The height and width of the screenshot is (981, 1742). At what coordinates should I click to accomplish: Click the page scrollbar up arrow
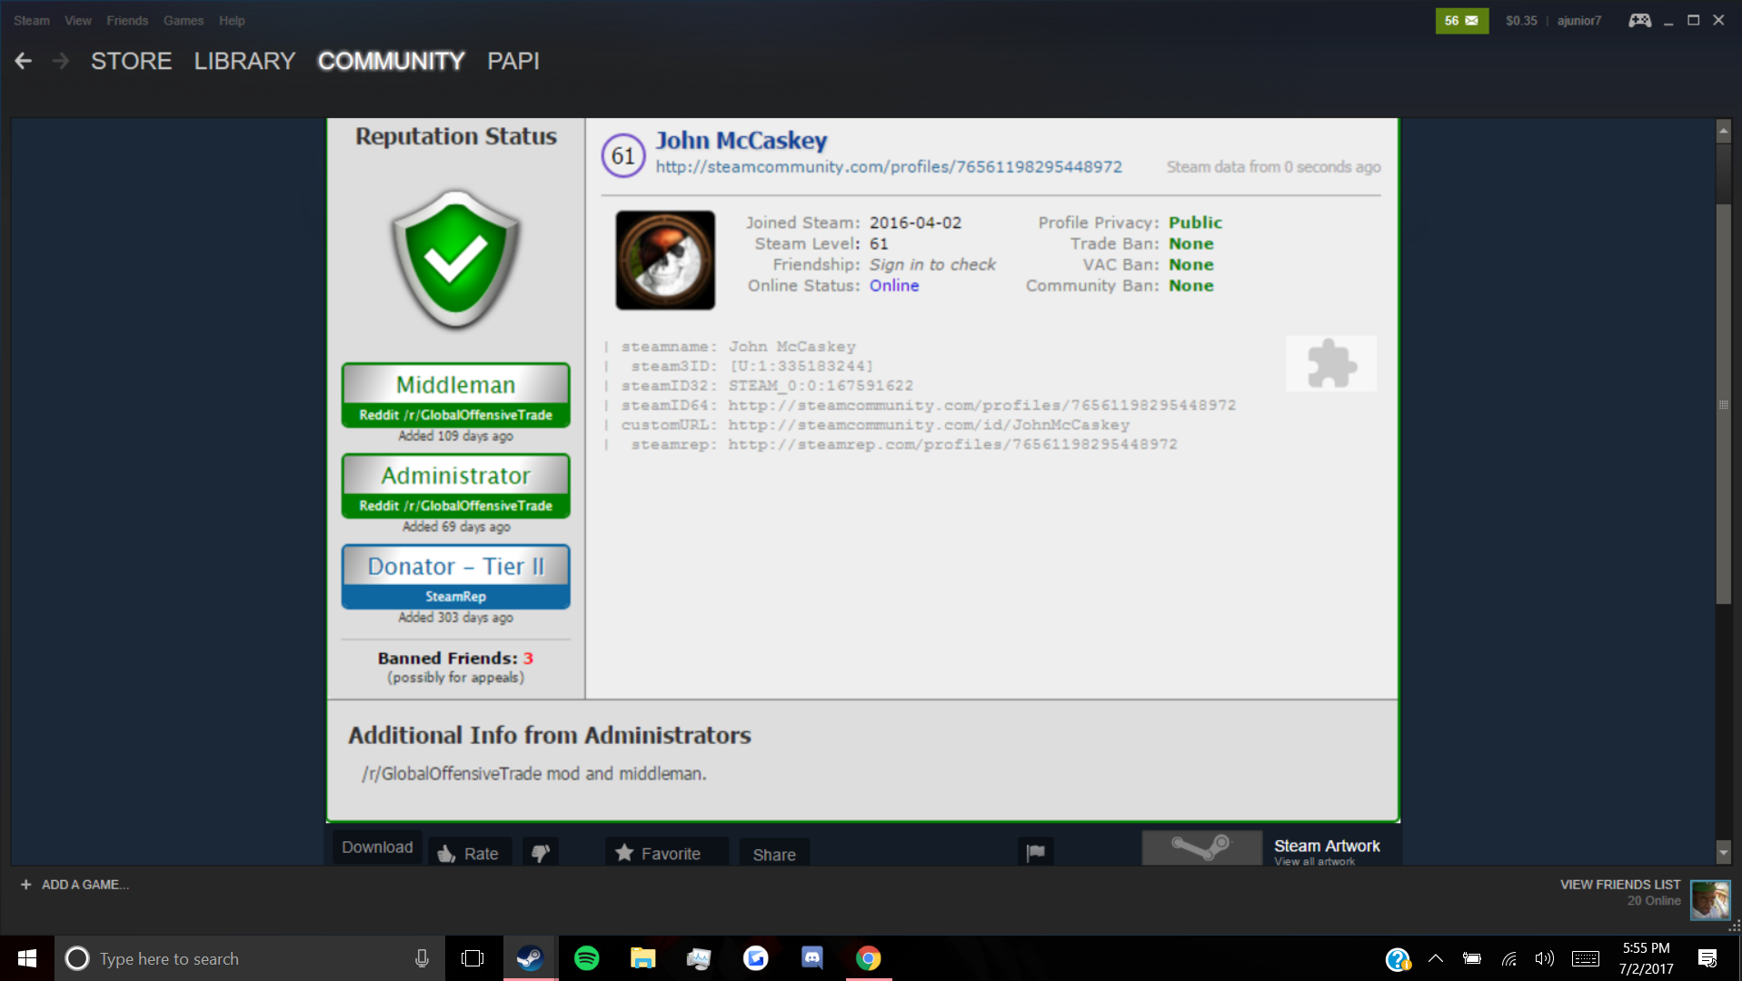pyautogui.click(x=1723, y=132)
